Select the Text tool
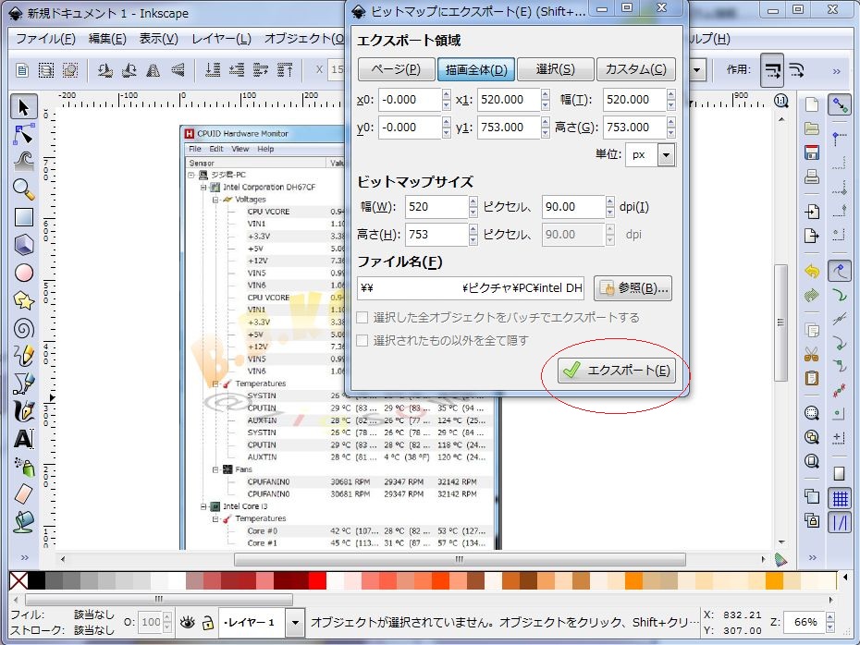 pyautogui.click(x=24, y=439)
